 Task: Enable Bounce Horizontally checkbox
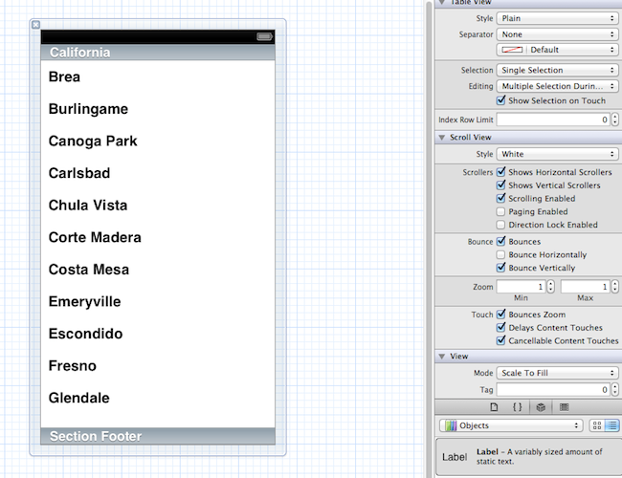coord(501,254)
